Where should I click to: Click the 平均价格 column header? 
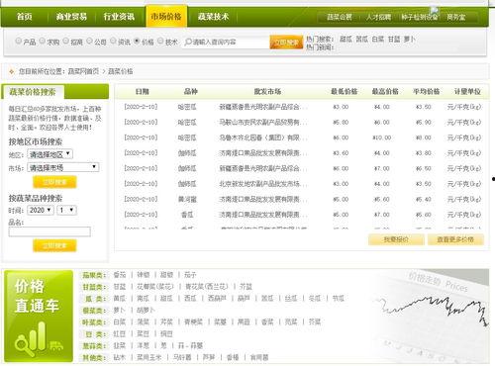(426, 91)
